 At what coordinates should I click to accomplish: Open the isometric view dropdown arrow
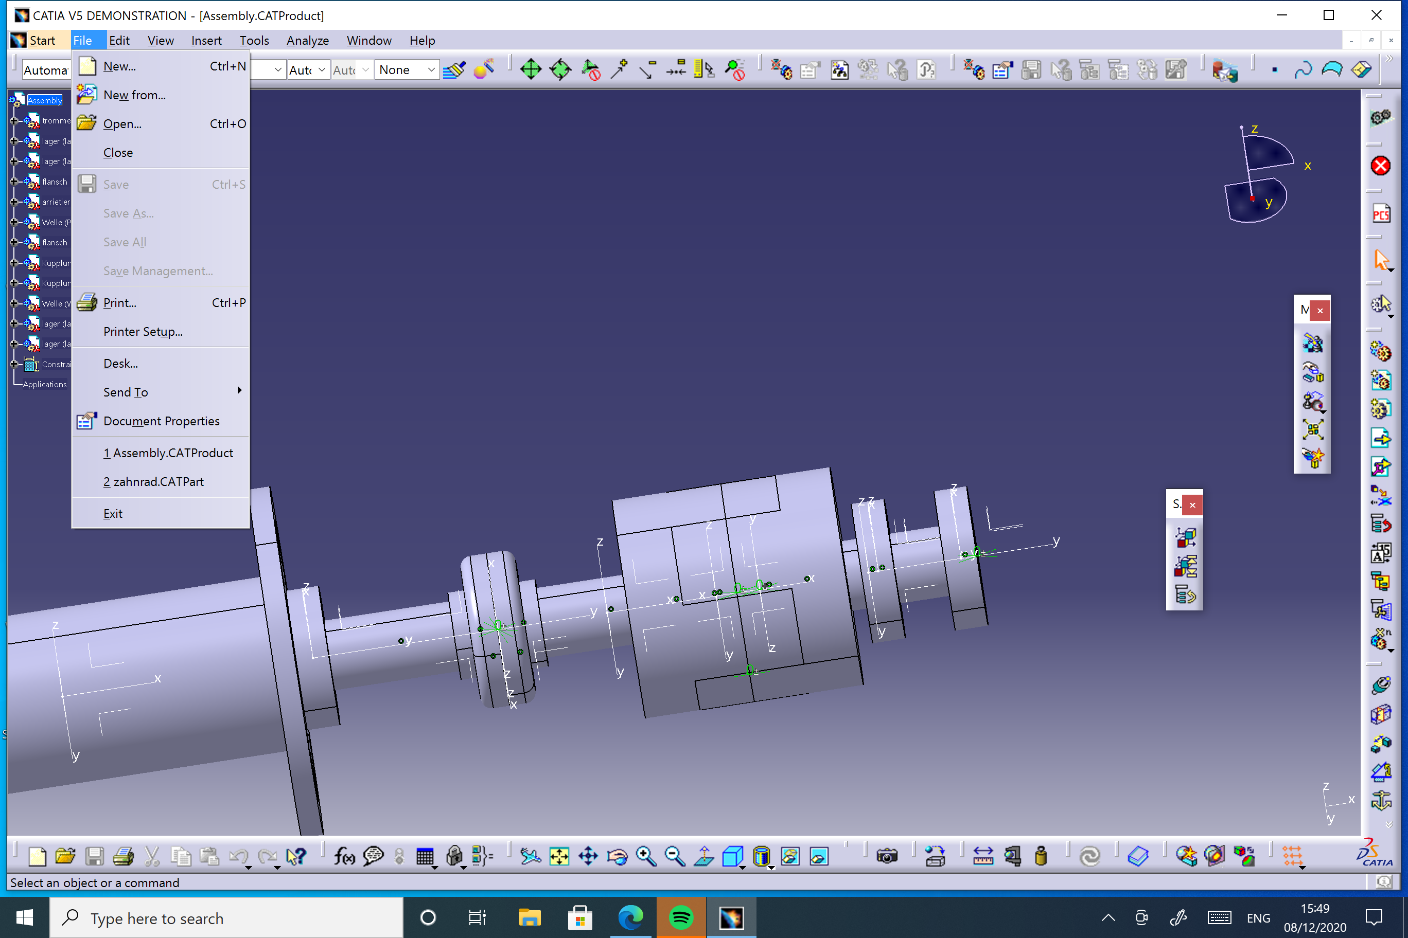[x=742, y=868]
